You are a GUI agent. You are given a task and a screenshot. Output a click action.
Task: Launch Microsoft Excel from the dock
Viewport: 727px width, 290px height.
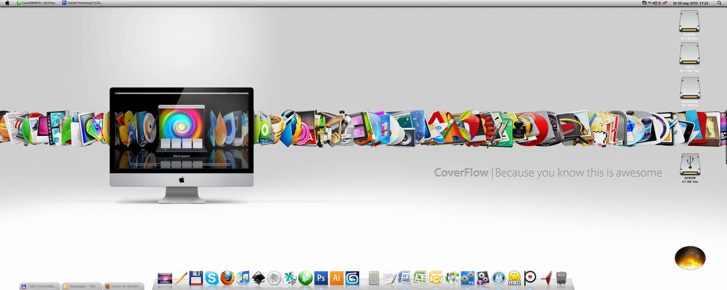point(421,278)
